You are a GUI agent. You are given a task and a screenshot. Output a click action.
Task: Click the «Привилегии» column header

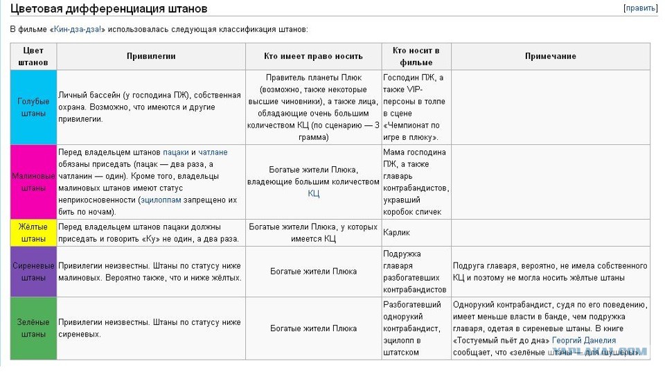click(151, 56)
